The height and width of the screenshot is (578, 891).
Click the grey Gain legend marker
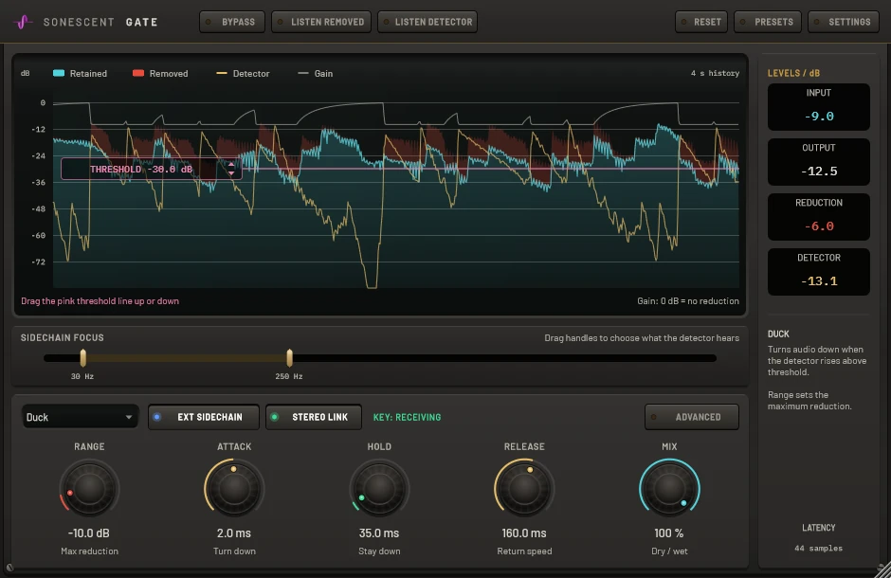[x=303, y=73]
